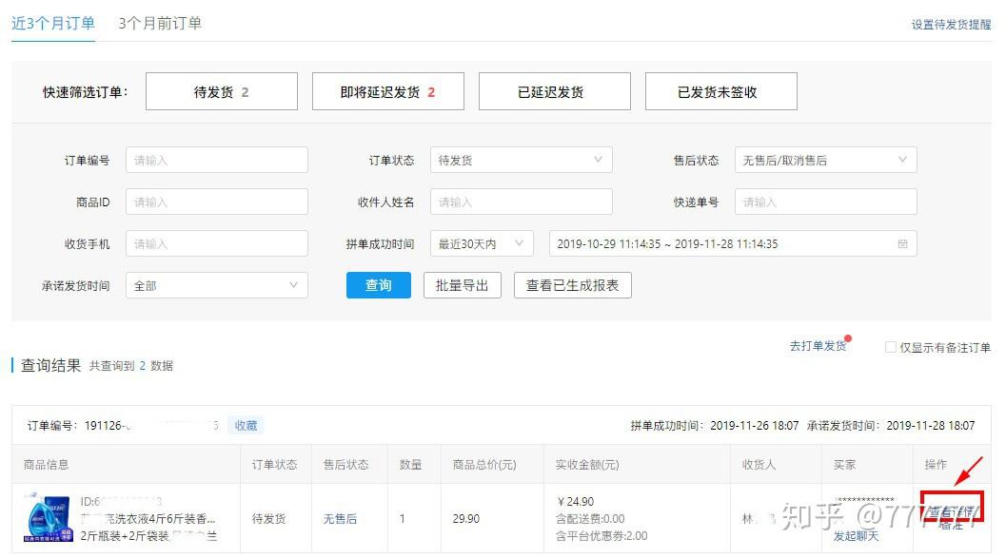Open the laundry detergent product thumbnail
This screenshot has width=1006, height=558.
49,518
